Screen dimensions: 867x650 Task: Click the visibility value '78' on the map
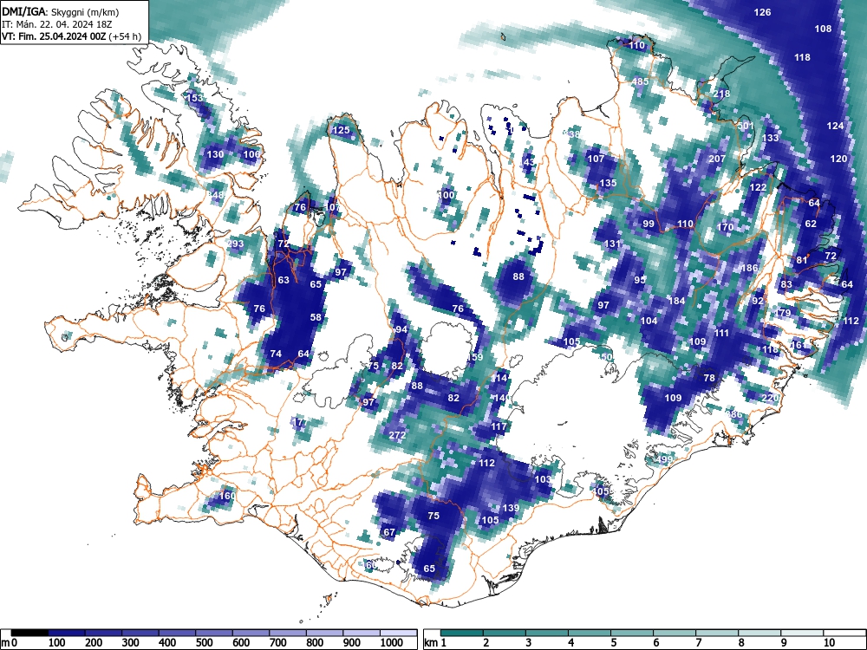[709, 378]
